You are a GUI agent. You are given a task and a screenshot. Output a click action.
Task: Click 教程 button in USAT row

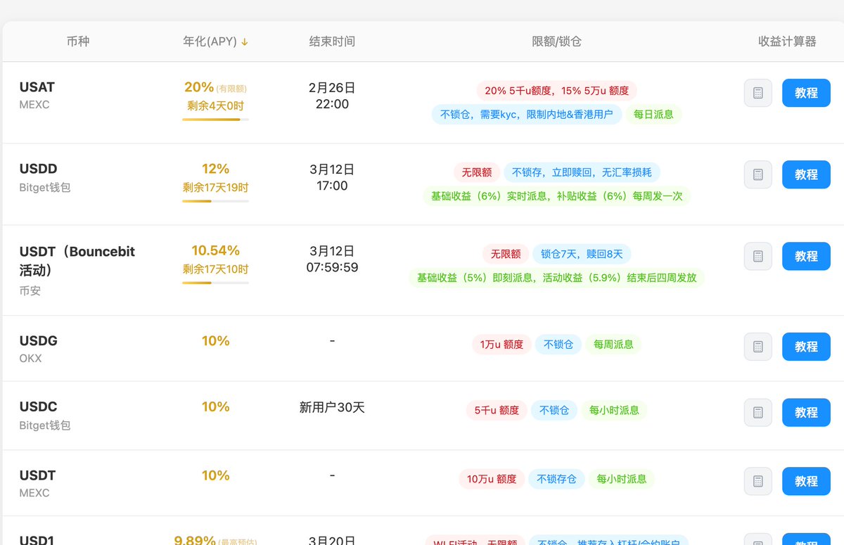tap(806, 93)
